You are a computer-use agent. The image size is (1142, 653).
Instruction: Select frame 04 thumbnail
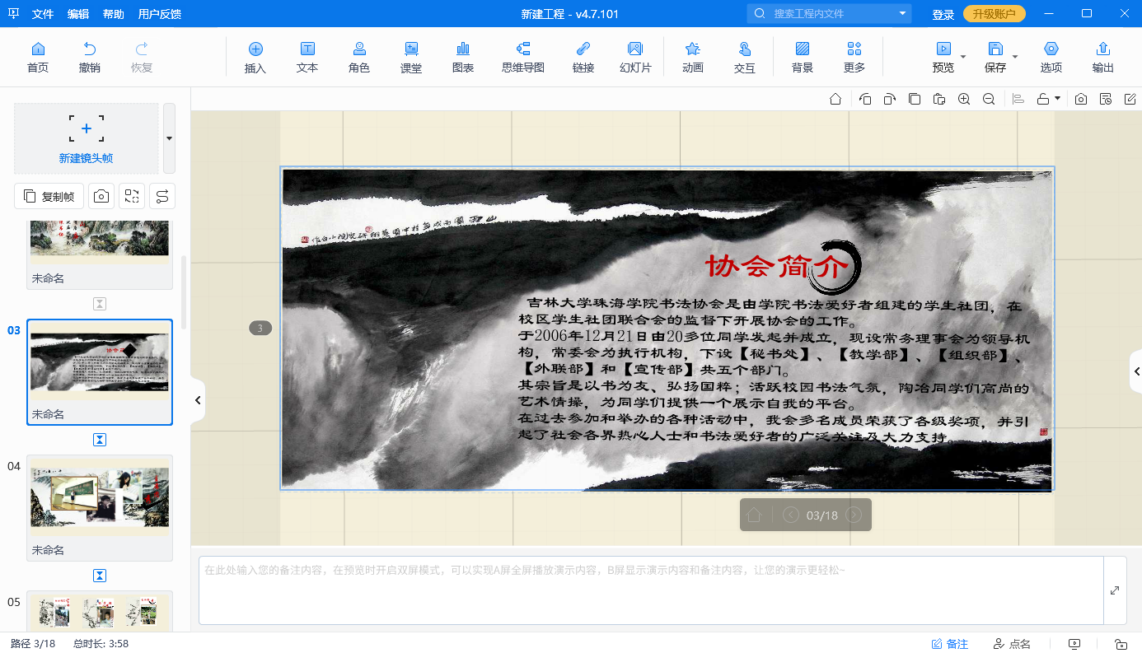100,507
